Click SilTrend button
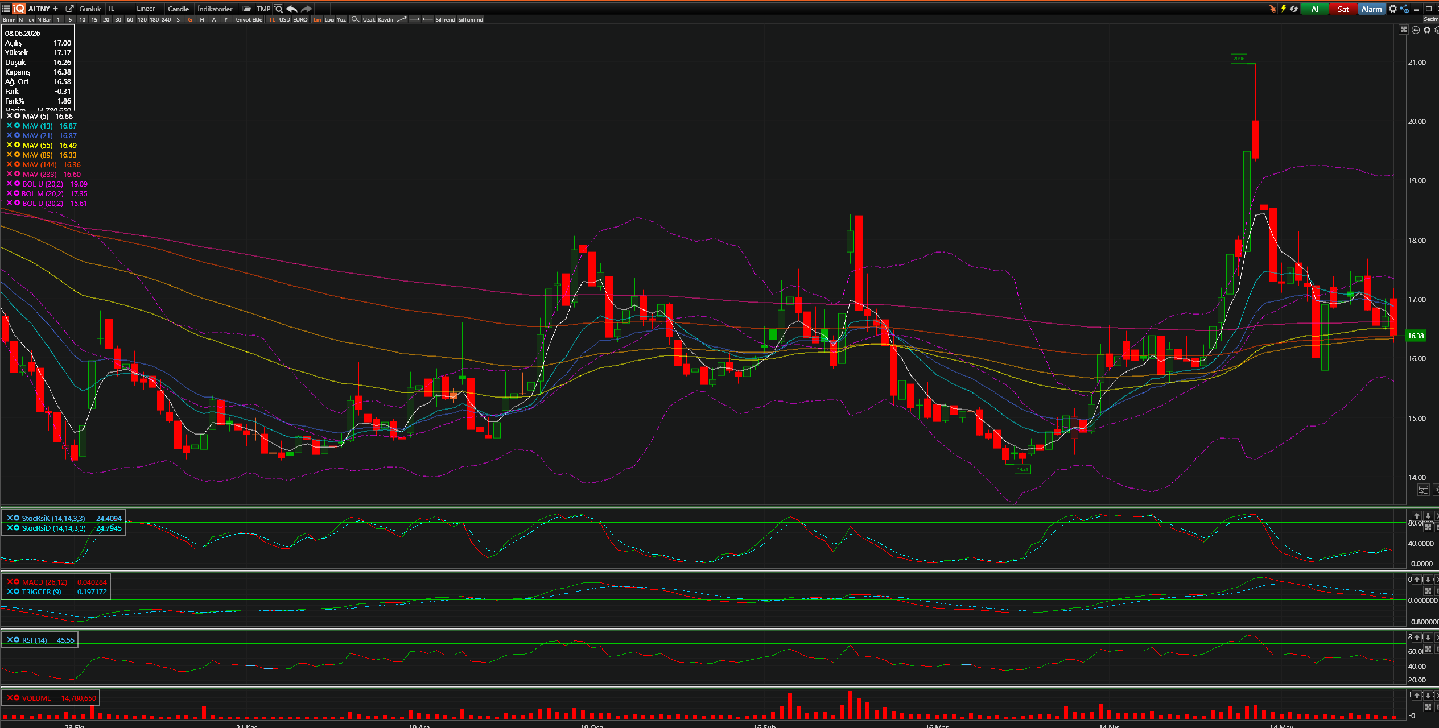 click(x=446, y=19)
